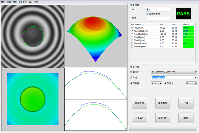This screenshot has width=199, height=133.
Task: Select the FiberHeight result value 29.0
Action: 188,34
